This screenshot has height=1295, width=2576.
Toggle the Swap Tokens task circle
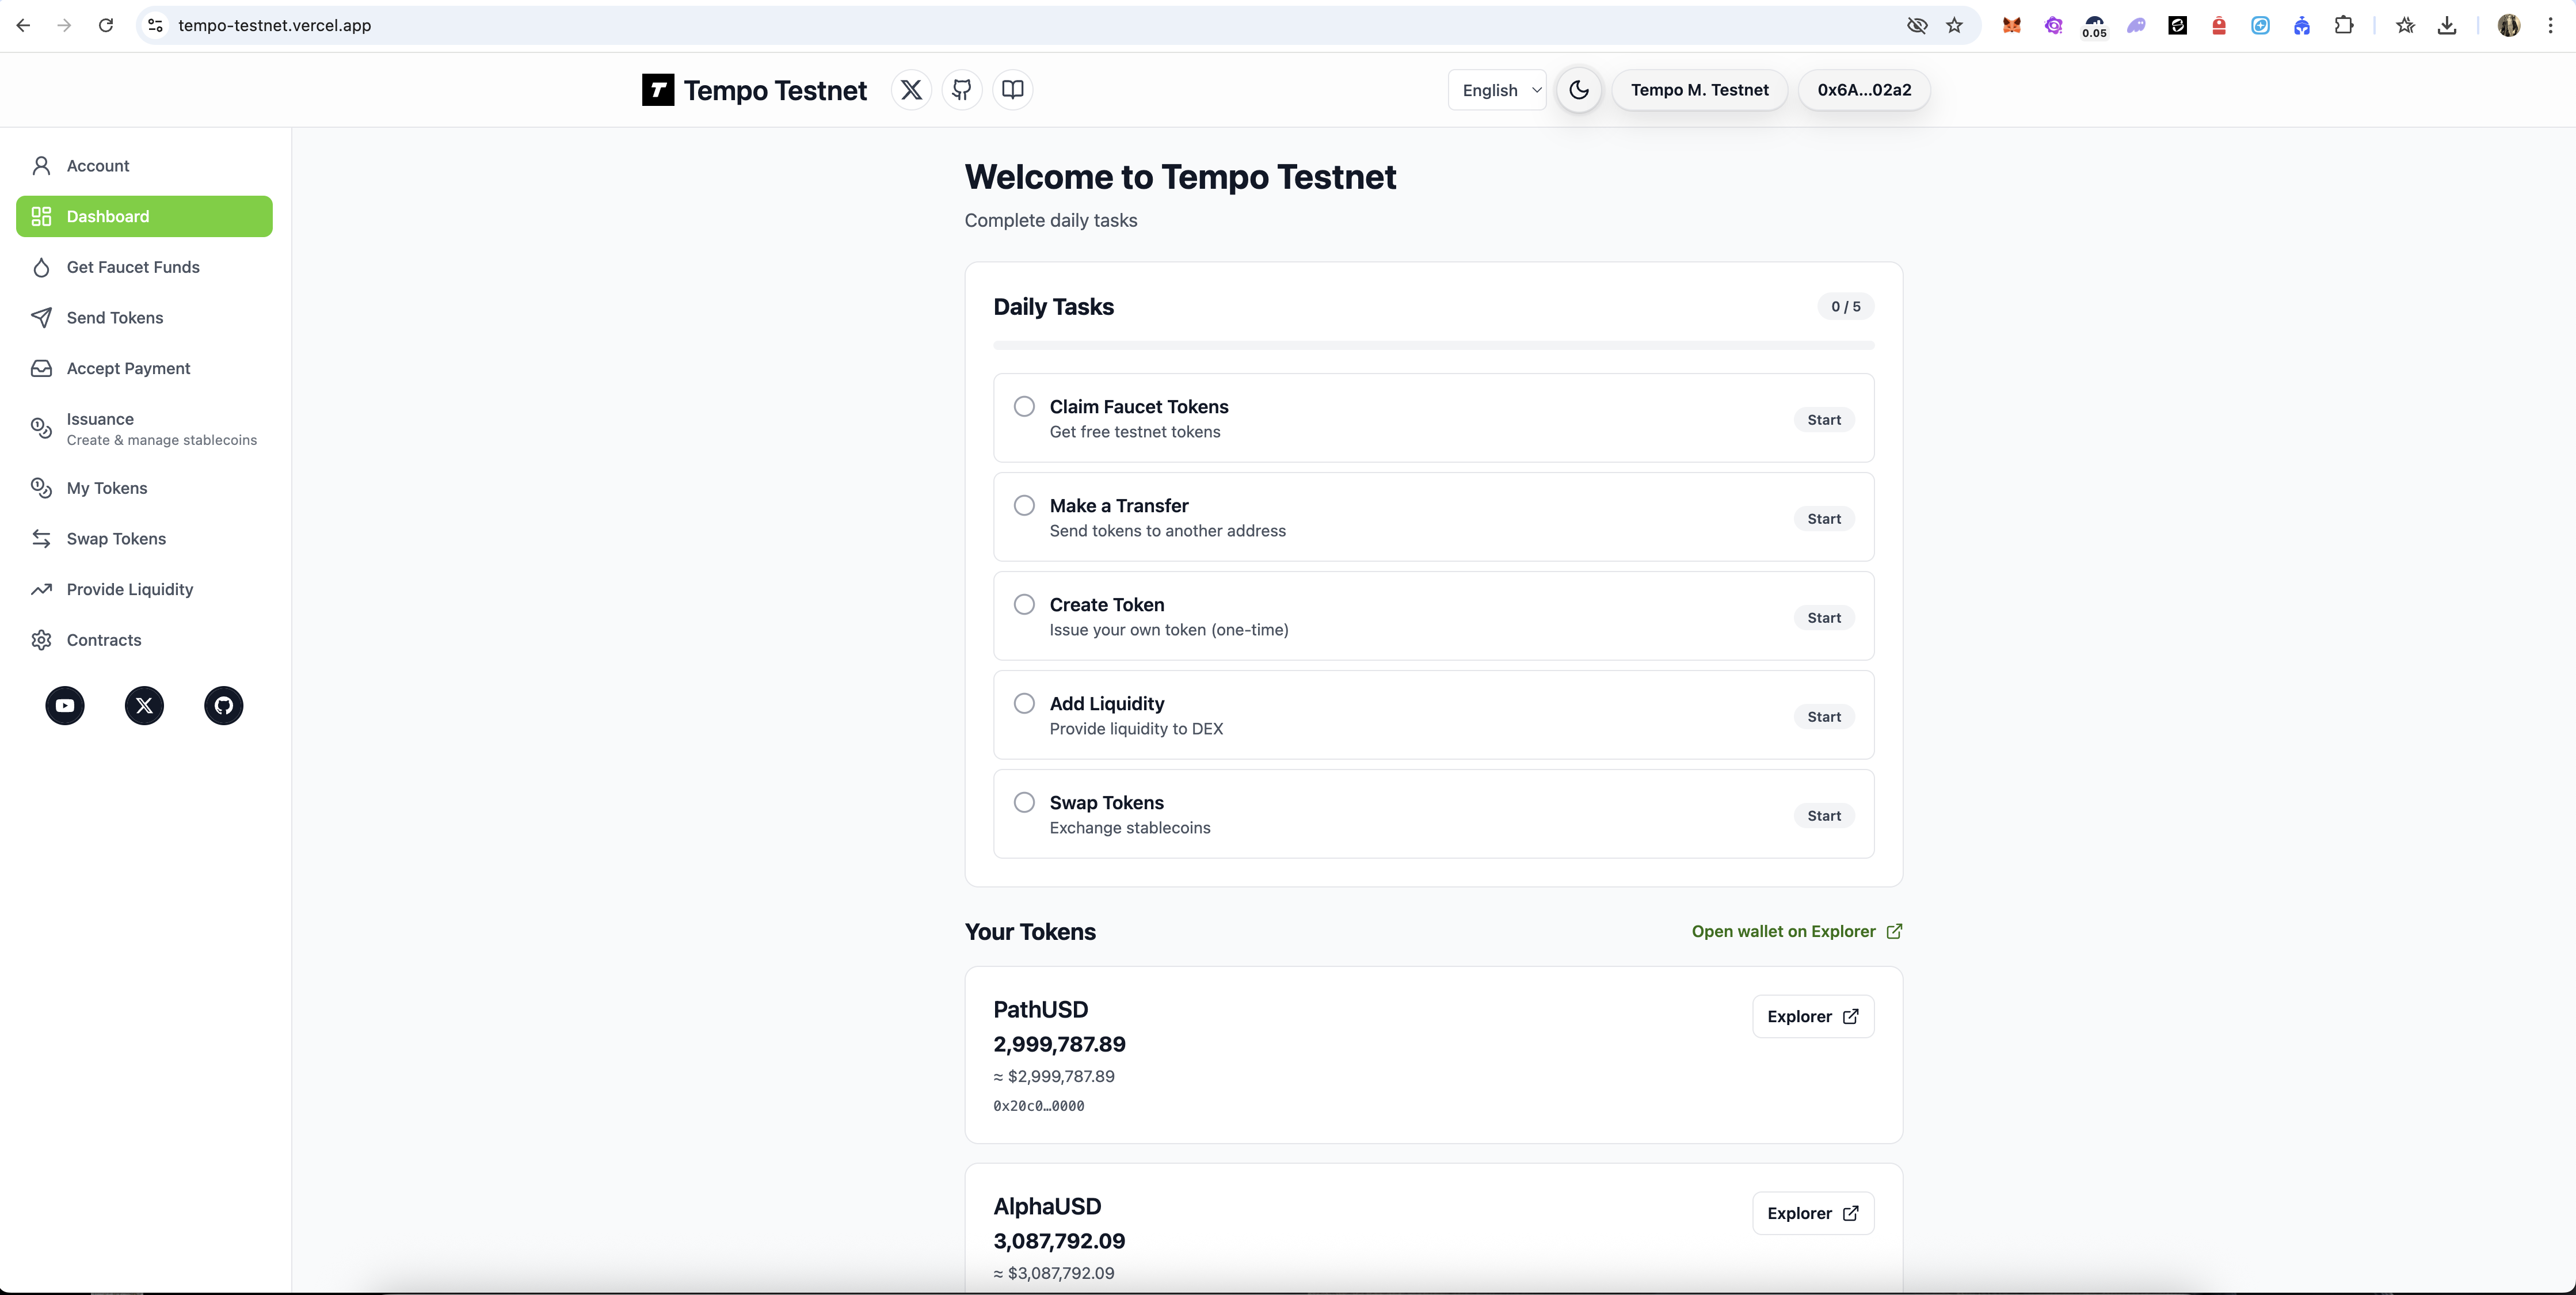click(x=1024, y=803)
